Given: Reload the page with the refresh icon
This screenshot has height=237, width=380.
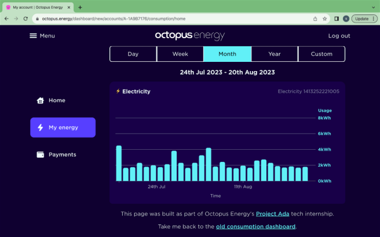Looking at the screenshot, I should (x=25, y=18).
